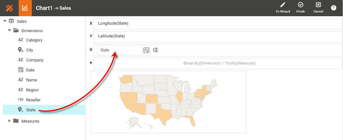Expand the Measures folder
Viewport: 343px width, 140px height.
10,121
